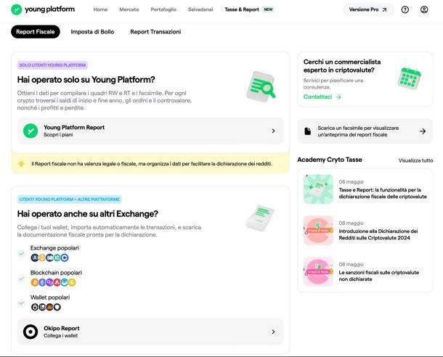Image resolution: width=443 pixels, height=357 pixels.
Task: Click the stacked papers illustration
Action: coord(260,218)
